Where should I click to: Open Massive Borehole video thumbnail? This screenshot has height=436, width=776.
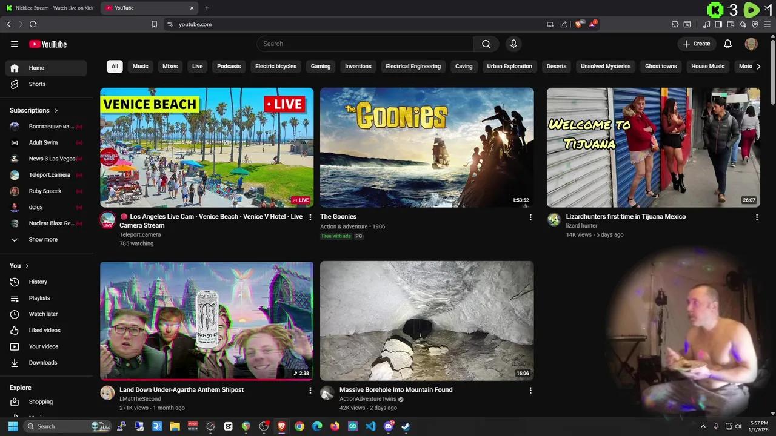427,321
